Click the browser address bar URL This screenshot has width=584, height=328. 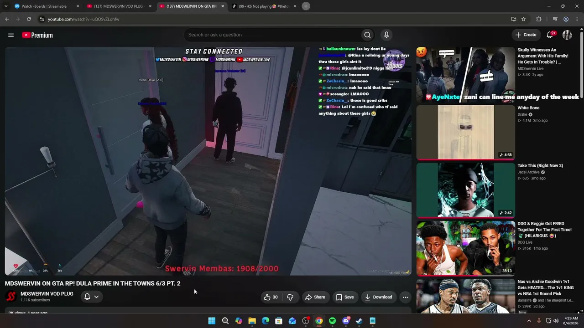(x=83, y=19)
